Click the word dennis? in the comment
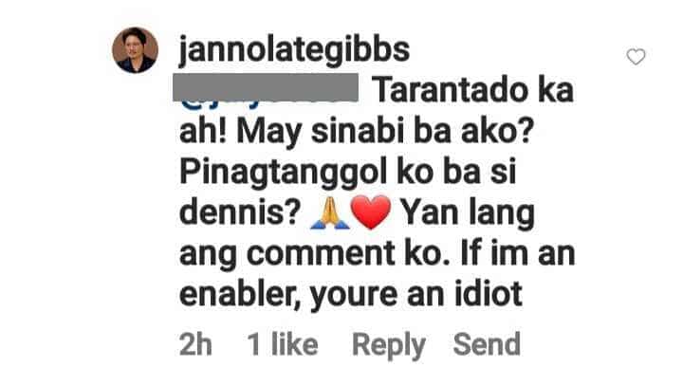The width and height of the screenshot is (683, 386). click(x=240, y=213)
